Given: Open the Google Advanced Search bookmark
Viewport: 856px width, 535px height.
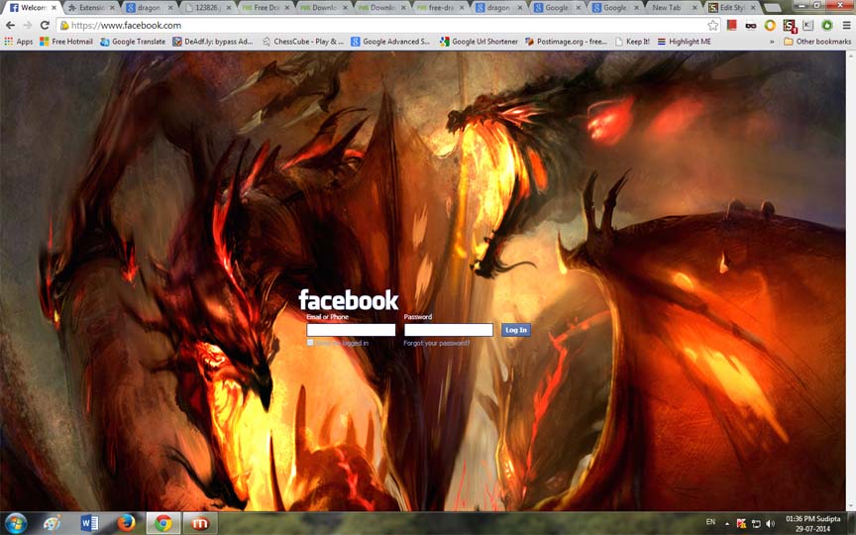Looking at the screenshot, I should point(390,42).
